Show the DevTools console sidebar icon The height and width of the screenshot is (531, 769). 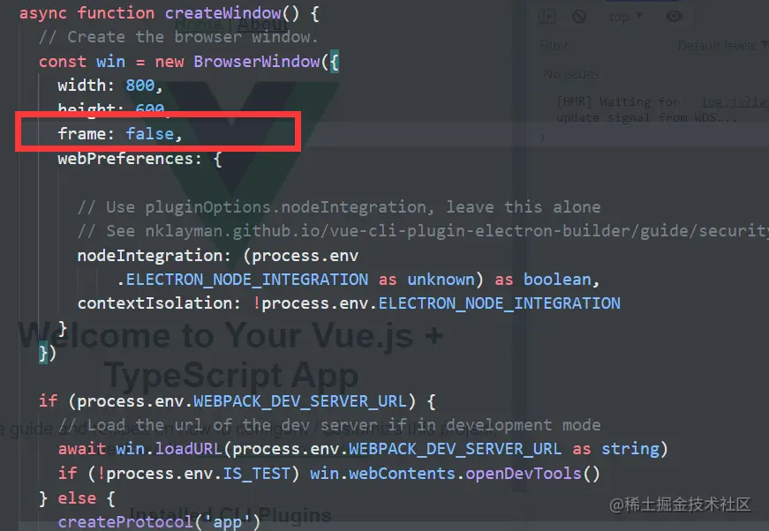547,17
